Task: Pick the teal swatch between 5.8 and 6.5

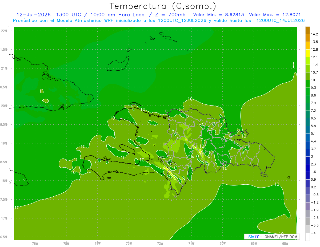Action: [x=307, y=122]
